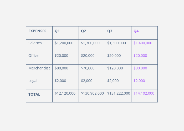Select the Q2 column header
Screen dimensions: 184x131
[x=84, y=31]
